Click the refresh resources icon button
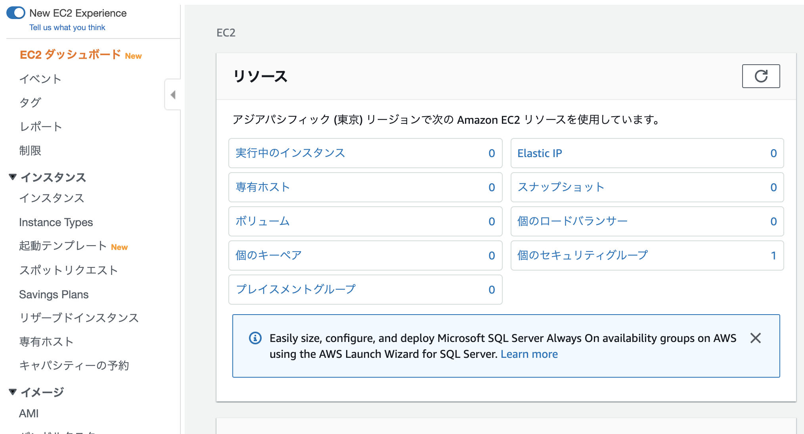Screen dimensions: 804x434 click(760, 76)
